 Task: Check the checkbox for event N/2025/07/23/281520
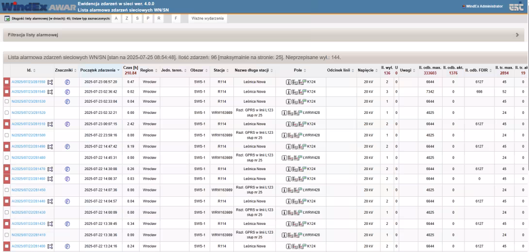6,112
